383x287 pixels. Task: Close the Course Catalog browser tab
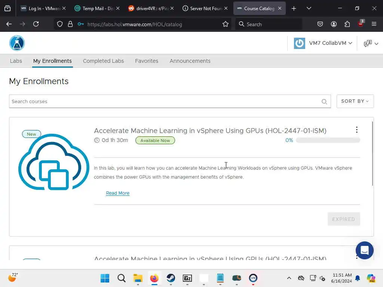click(280, 9)
